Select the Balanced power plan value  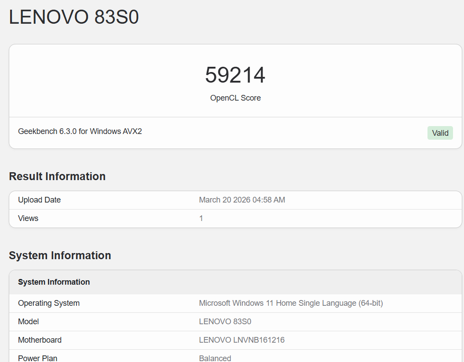(x=215, y=358)
